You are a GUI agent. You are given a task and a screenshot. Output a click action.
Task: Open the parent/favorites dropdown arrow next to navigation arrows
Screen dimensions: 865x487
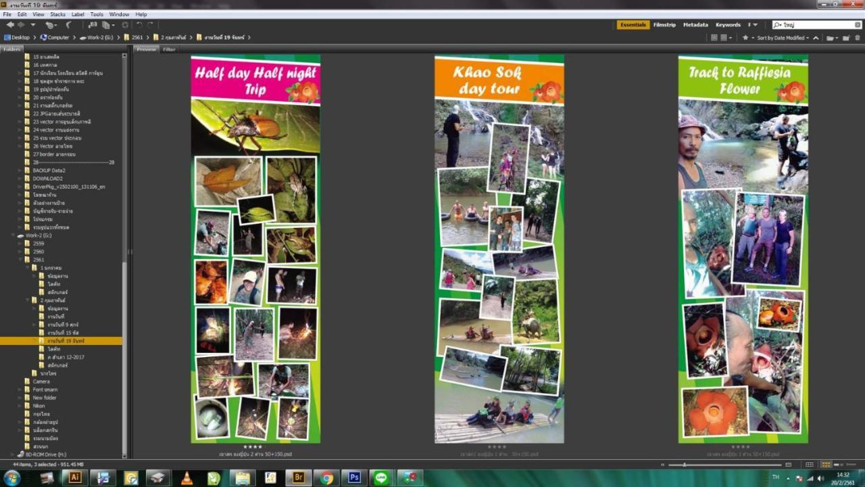pyautogui.click(x=32, y=25)
